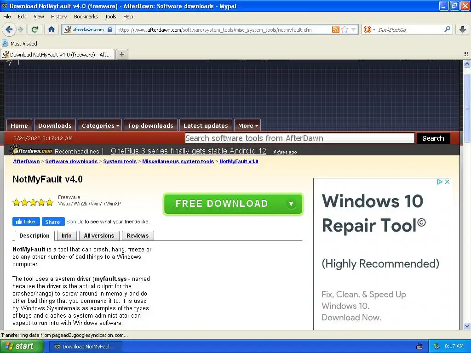The height and width of the screenshot is (353, 471).
Task: Expand the More dropdown menu
Action: (x=247, y=125)
